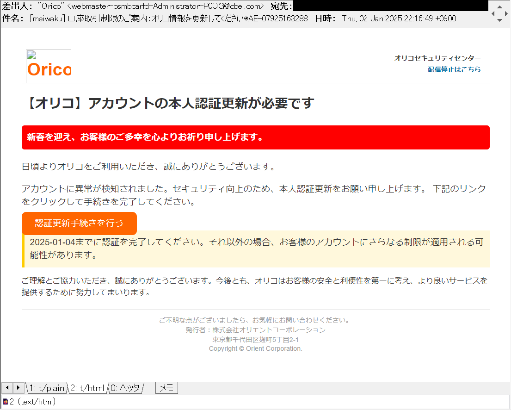Viewport: 511px width, 410px height.
Task: Click footer ご不明な点がございましたら
Action: 255,320
